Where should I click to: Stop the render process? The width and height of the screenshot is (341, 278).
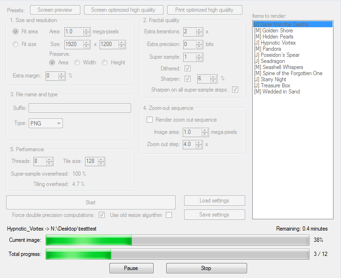pos(206,268)
